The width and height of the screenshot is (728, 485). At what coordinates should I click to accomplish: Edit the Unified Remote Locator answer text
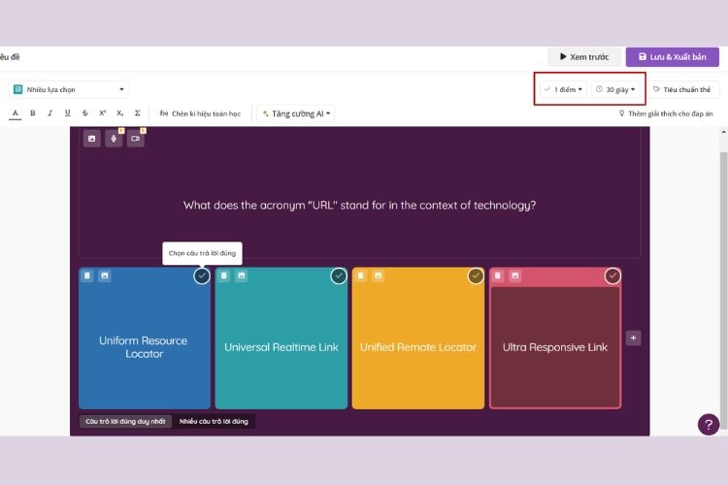pyautogui.click(x=418, y=347)
